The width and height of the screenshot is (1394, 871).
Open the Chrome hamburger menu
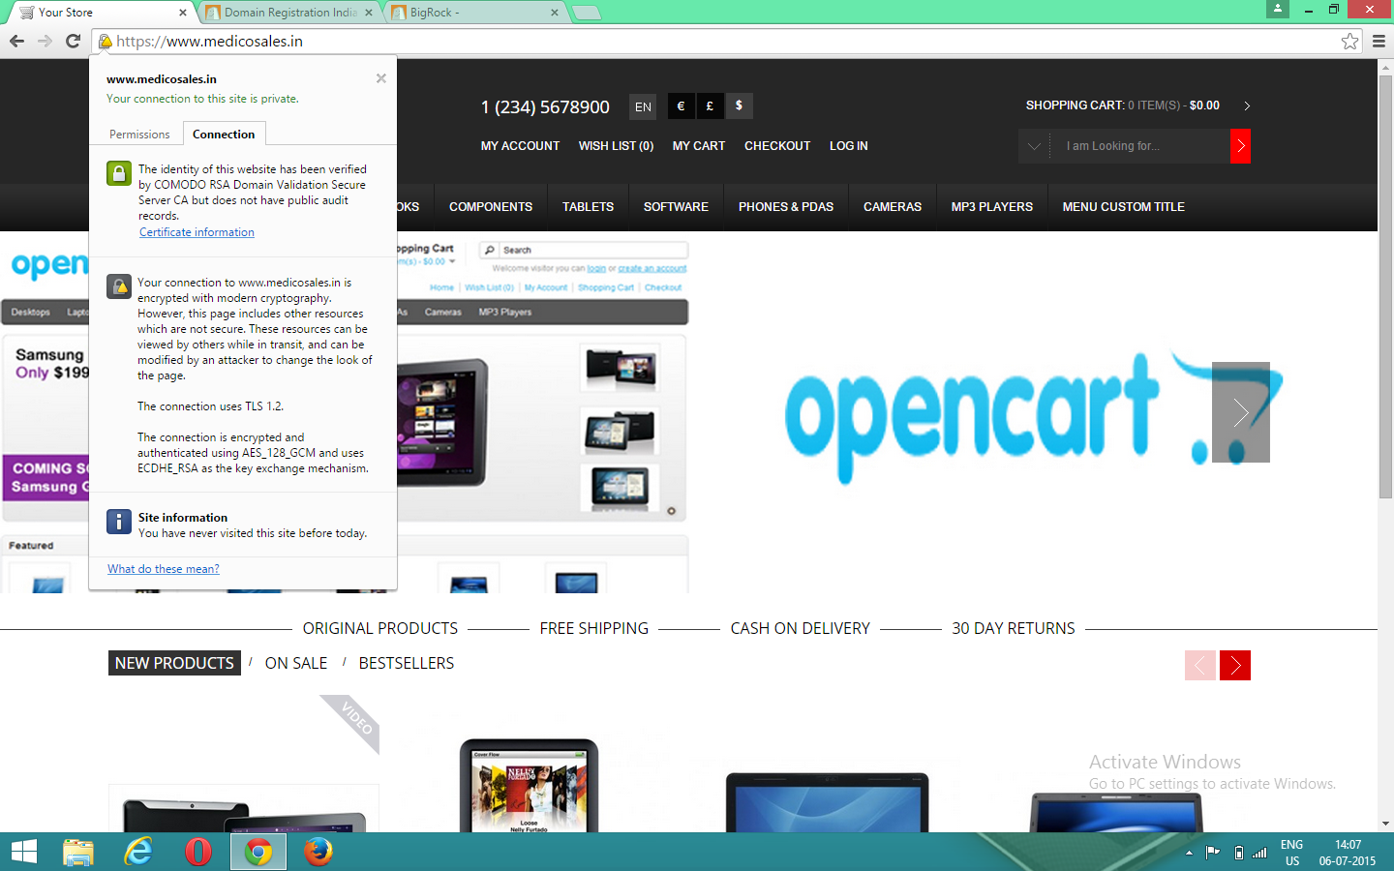coord(1379,41)
